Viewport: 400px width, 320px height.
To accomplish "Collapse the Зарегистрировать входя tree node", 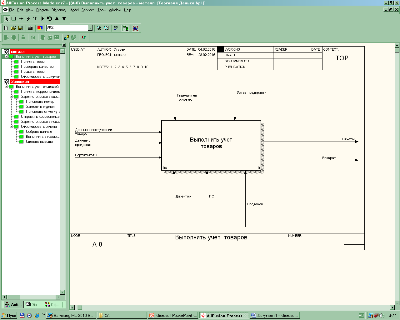I will point(12,97).
